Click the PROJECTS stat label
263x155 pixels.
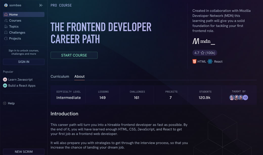pos(171,92)
